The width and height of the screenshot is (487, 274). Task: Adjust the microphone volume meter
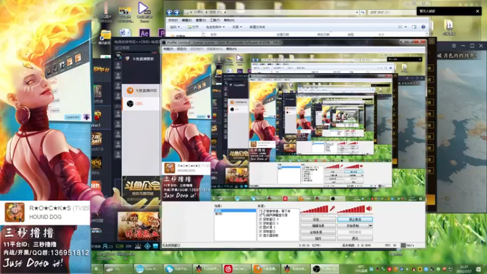(x=315, y=209)
